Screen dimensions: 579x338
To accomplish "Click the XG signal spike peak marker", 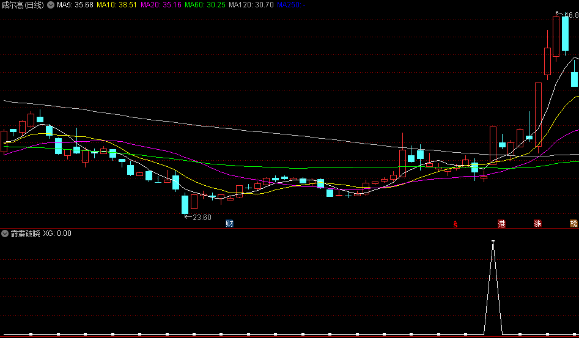I will click(493, 241).
